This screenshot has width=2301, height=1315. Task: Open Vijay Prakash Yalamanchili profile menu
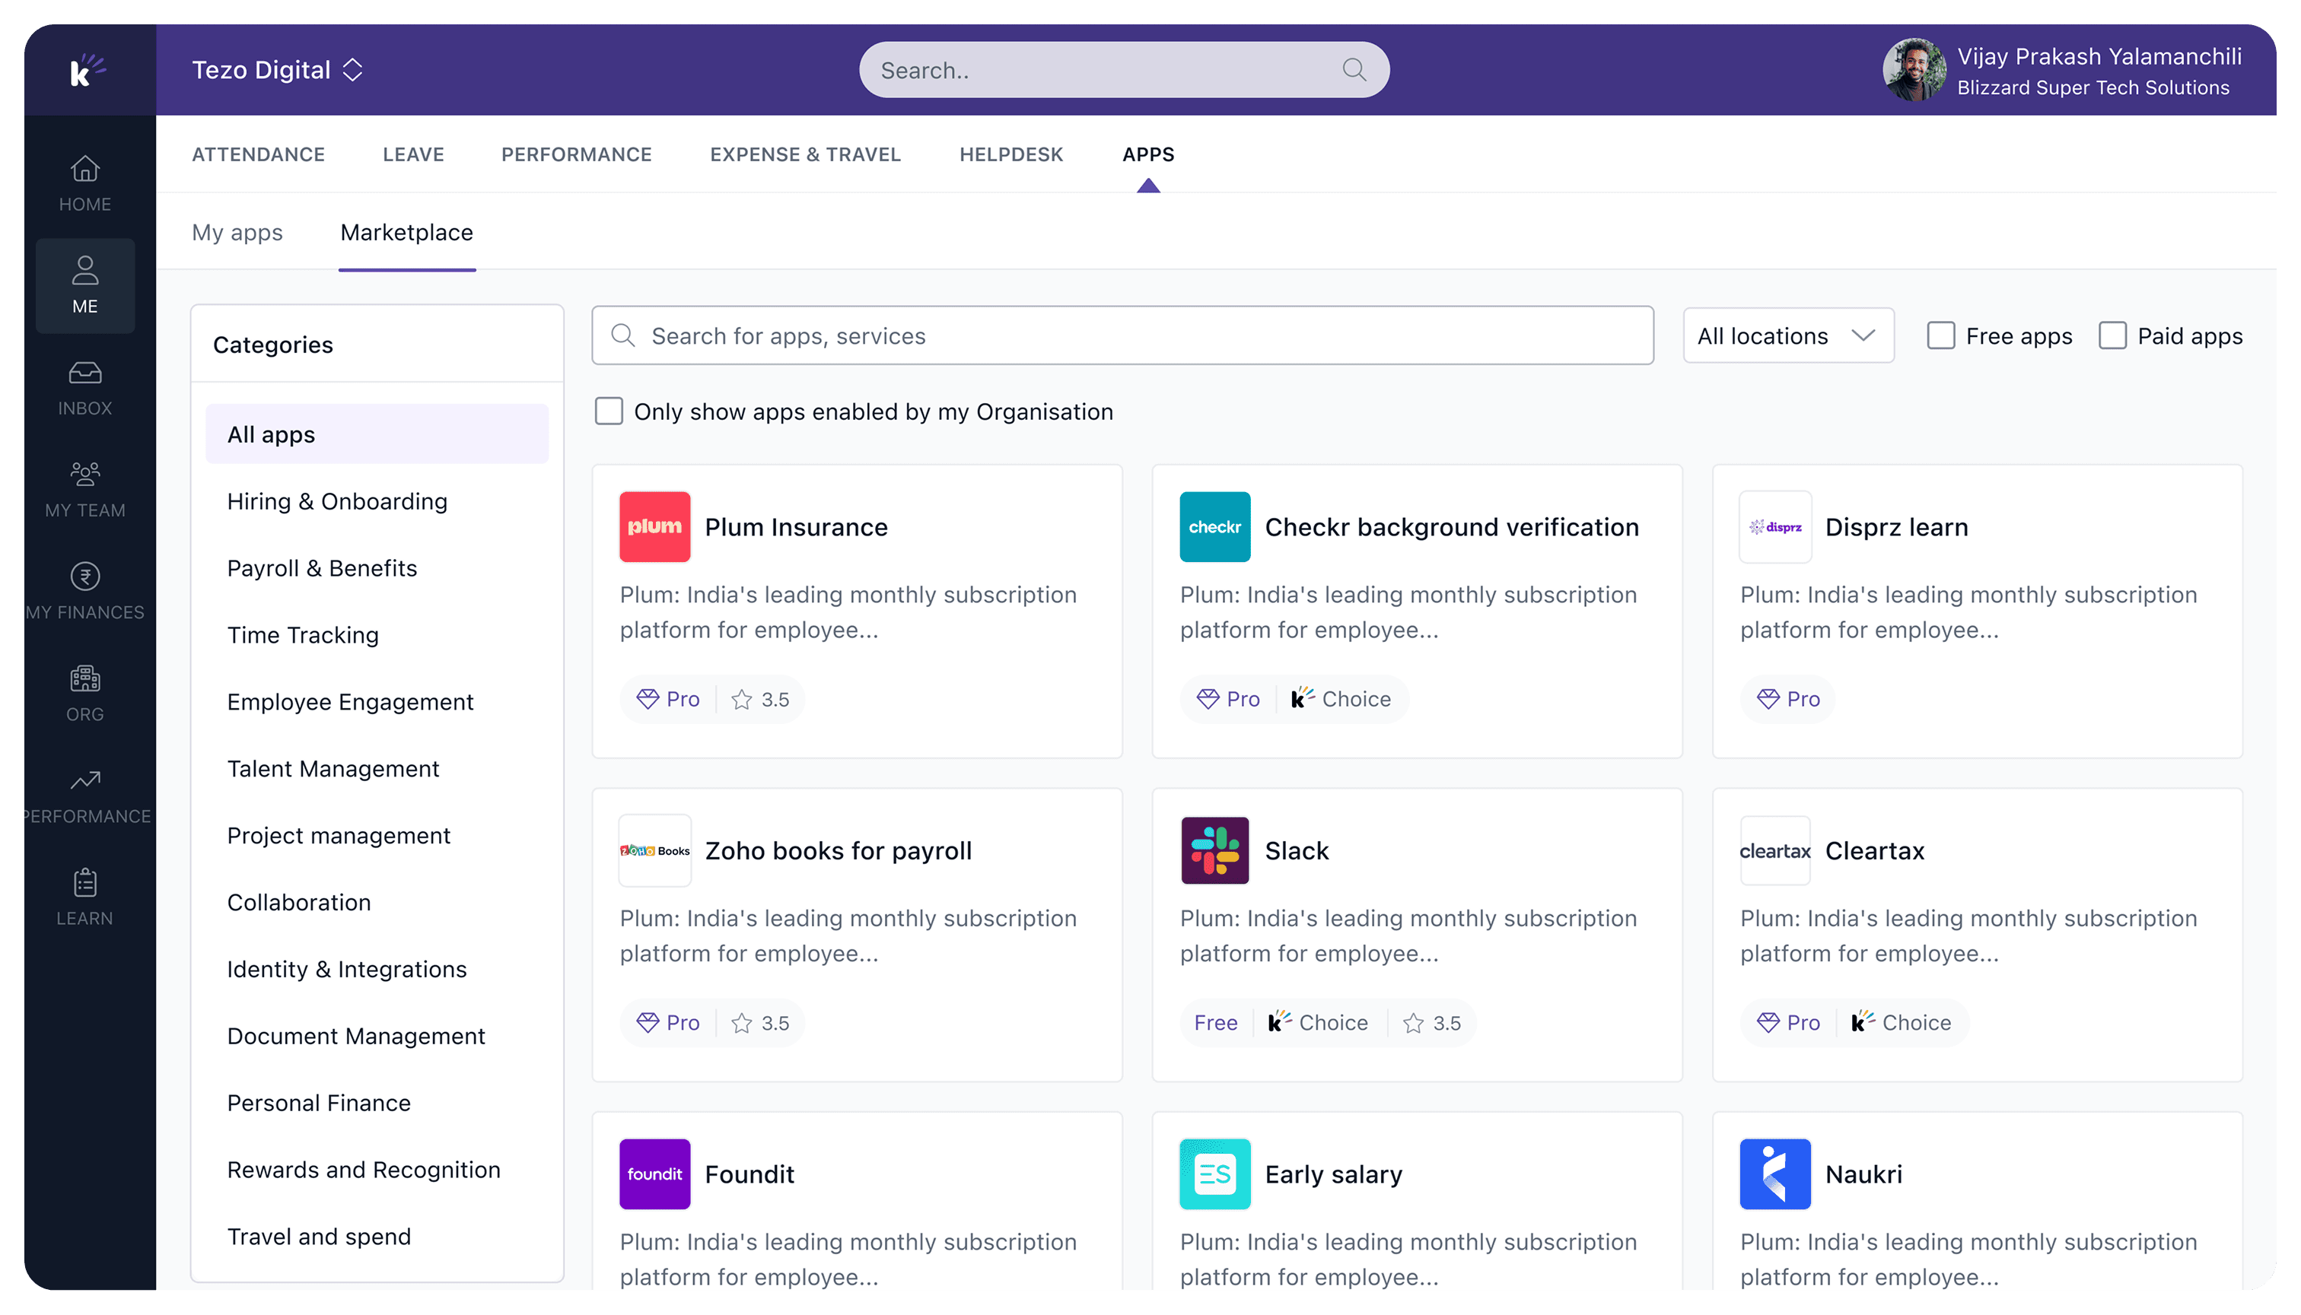click(2063, 71)
